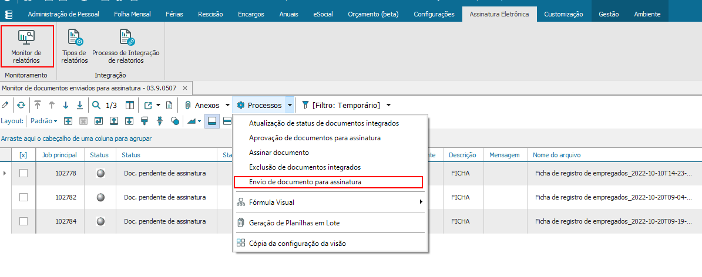702x277 pixels.
Task: Open the Filtro Temporário dropdown arrow
Action: click(388, 105)
